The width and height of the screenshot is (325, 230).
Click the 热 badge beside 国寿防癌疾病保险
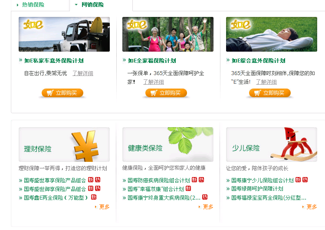tap(201, 180)
